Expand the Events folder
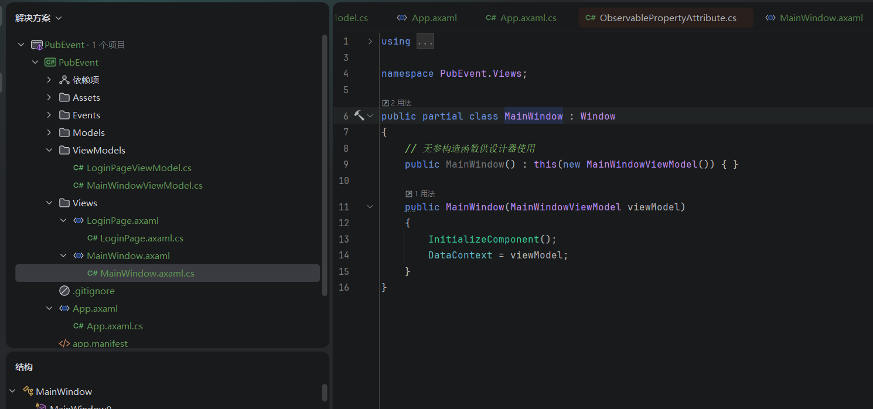Screen dimensions: 873x409 (x=49, y=115)
